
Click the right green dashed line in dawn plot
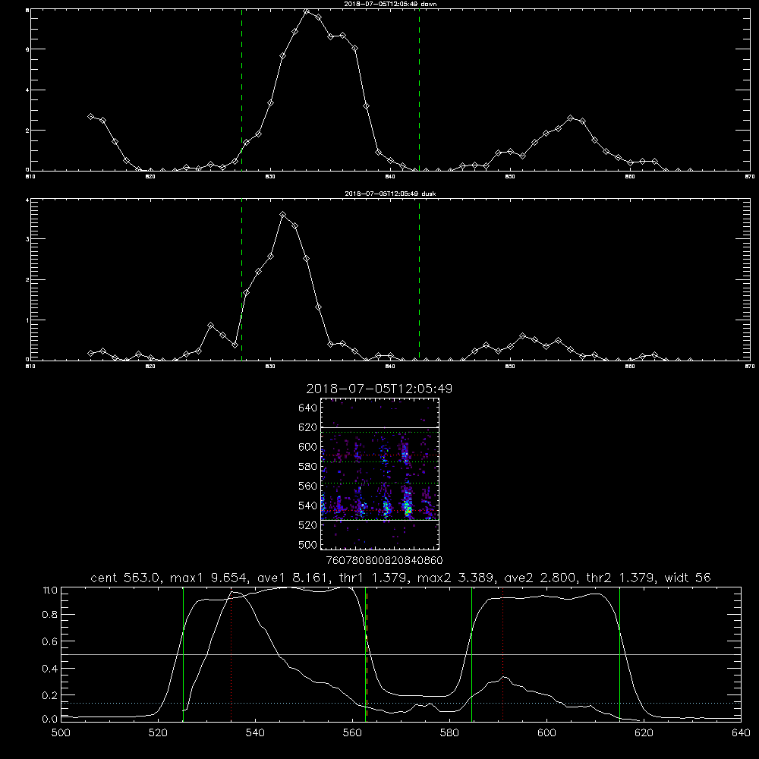pyautogui.click(x=419, y=90)
